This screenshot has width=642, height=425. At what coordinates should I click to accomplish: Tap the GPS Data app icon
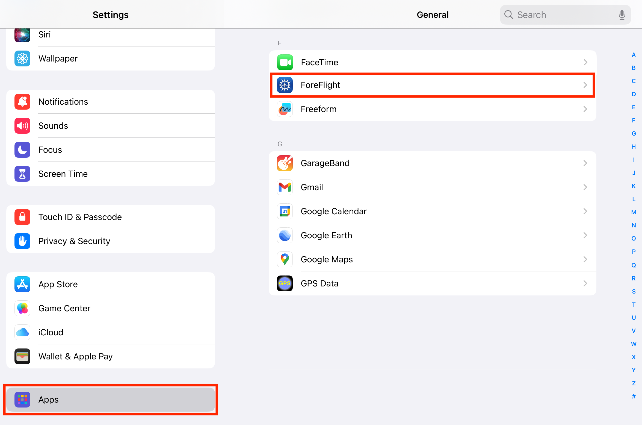click(x=285, y=283)
